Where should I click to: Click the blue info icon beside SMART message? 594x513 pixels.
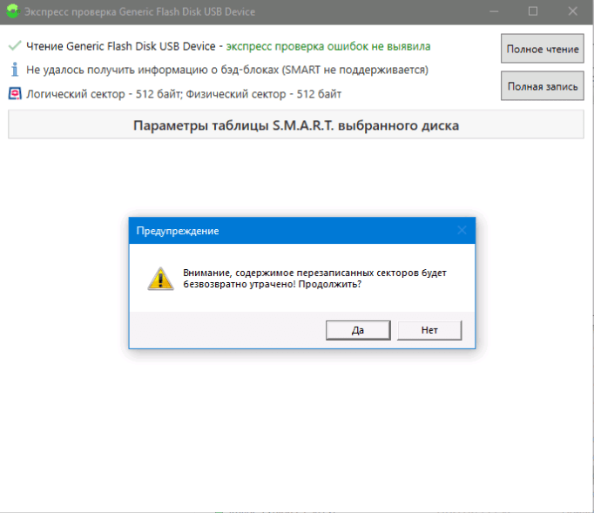click(14, 70)
